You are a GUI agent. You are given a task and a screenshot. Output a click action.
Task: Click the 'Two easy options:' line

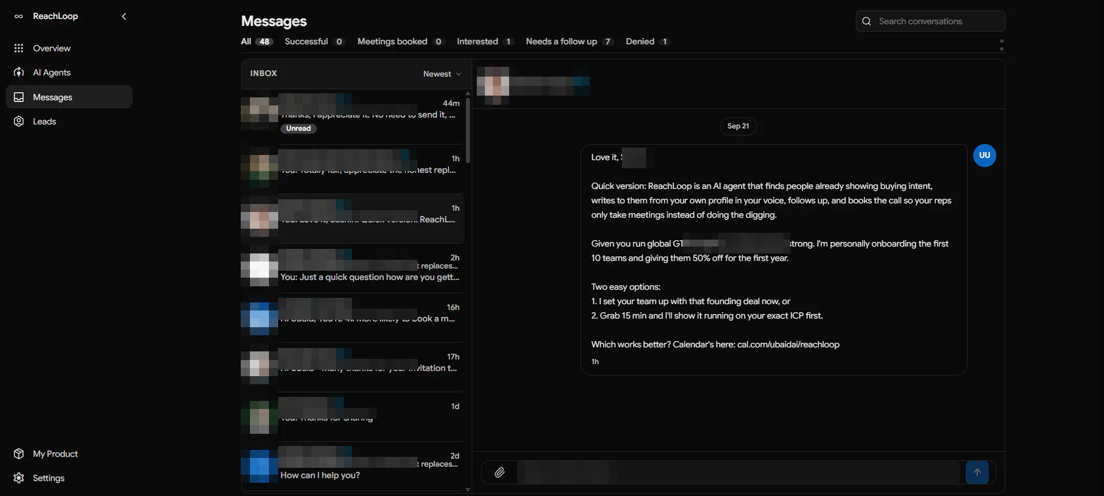click(625, 287)
